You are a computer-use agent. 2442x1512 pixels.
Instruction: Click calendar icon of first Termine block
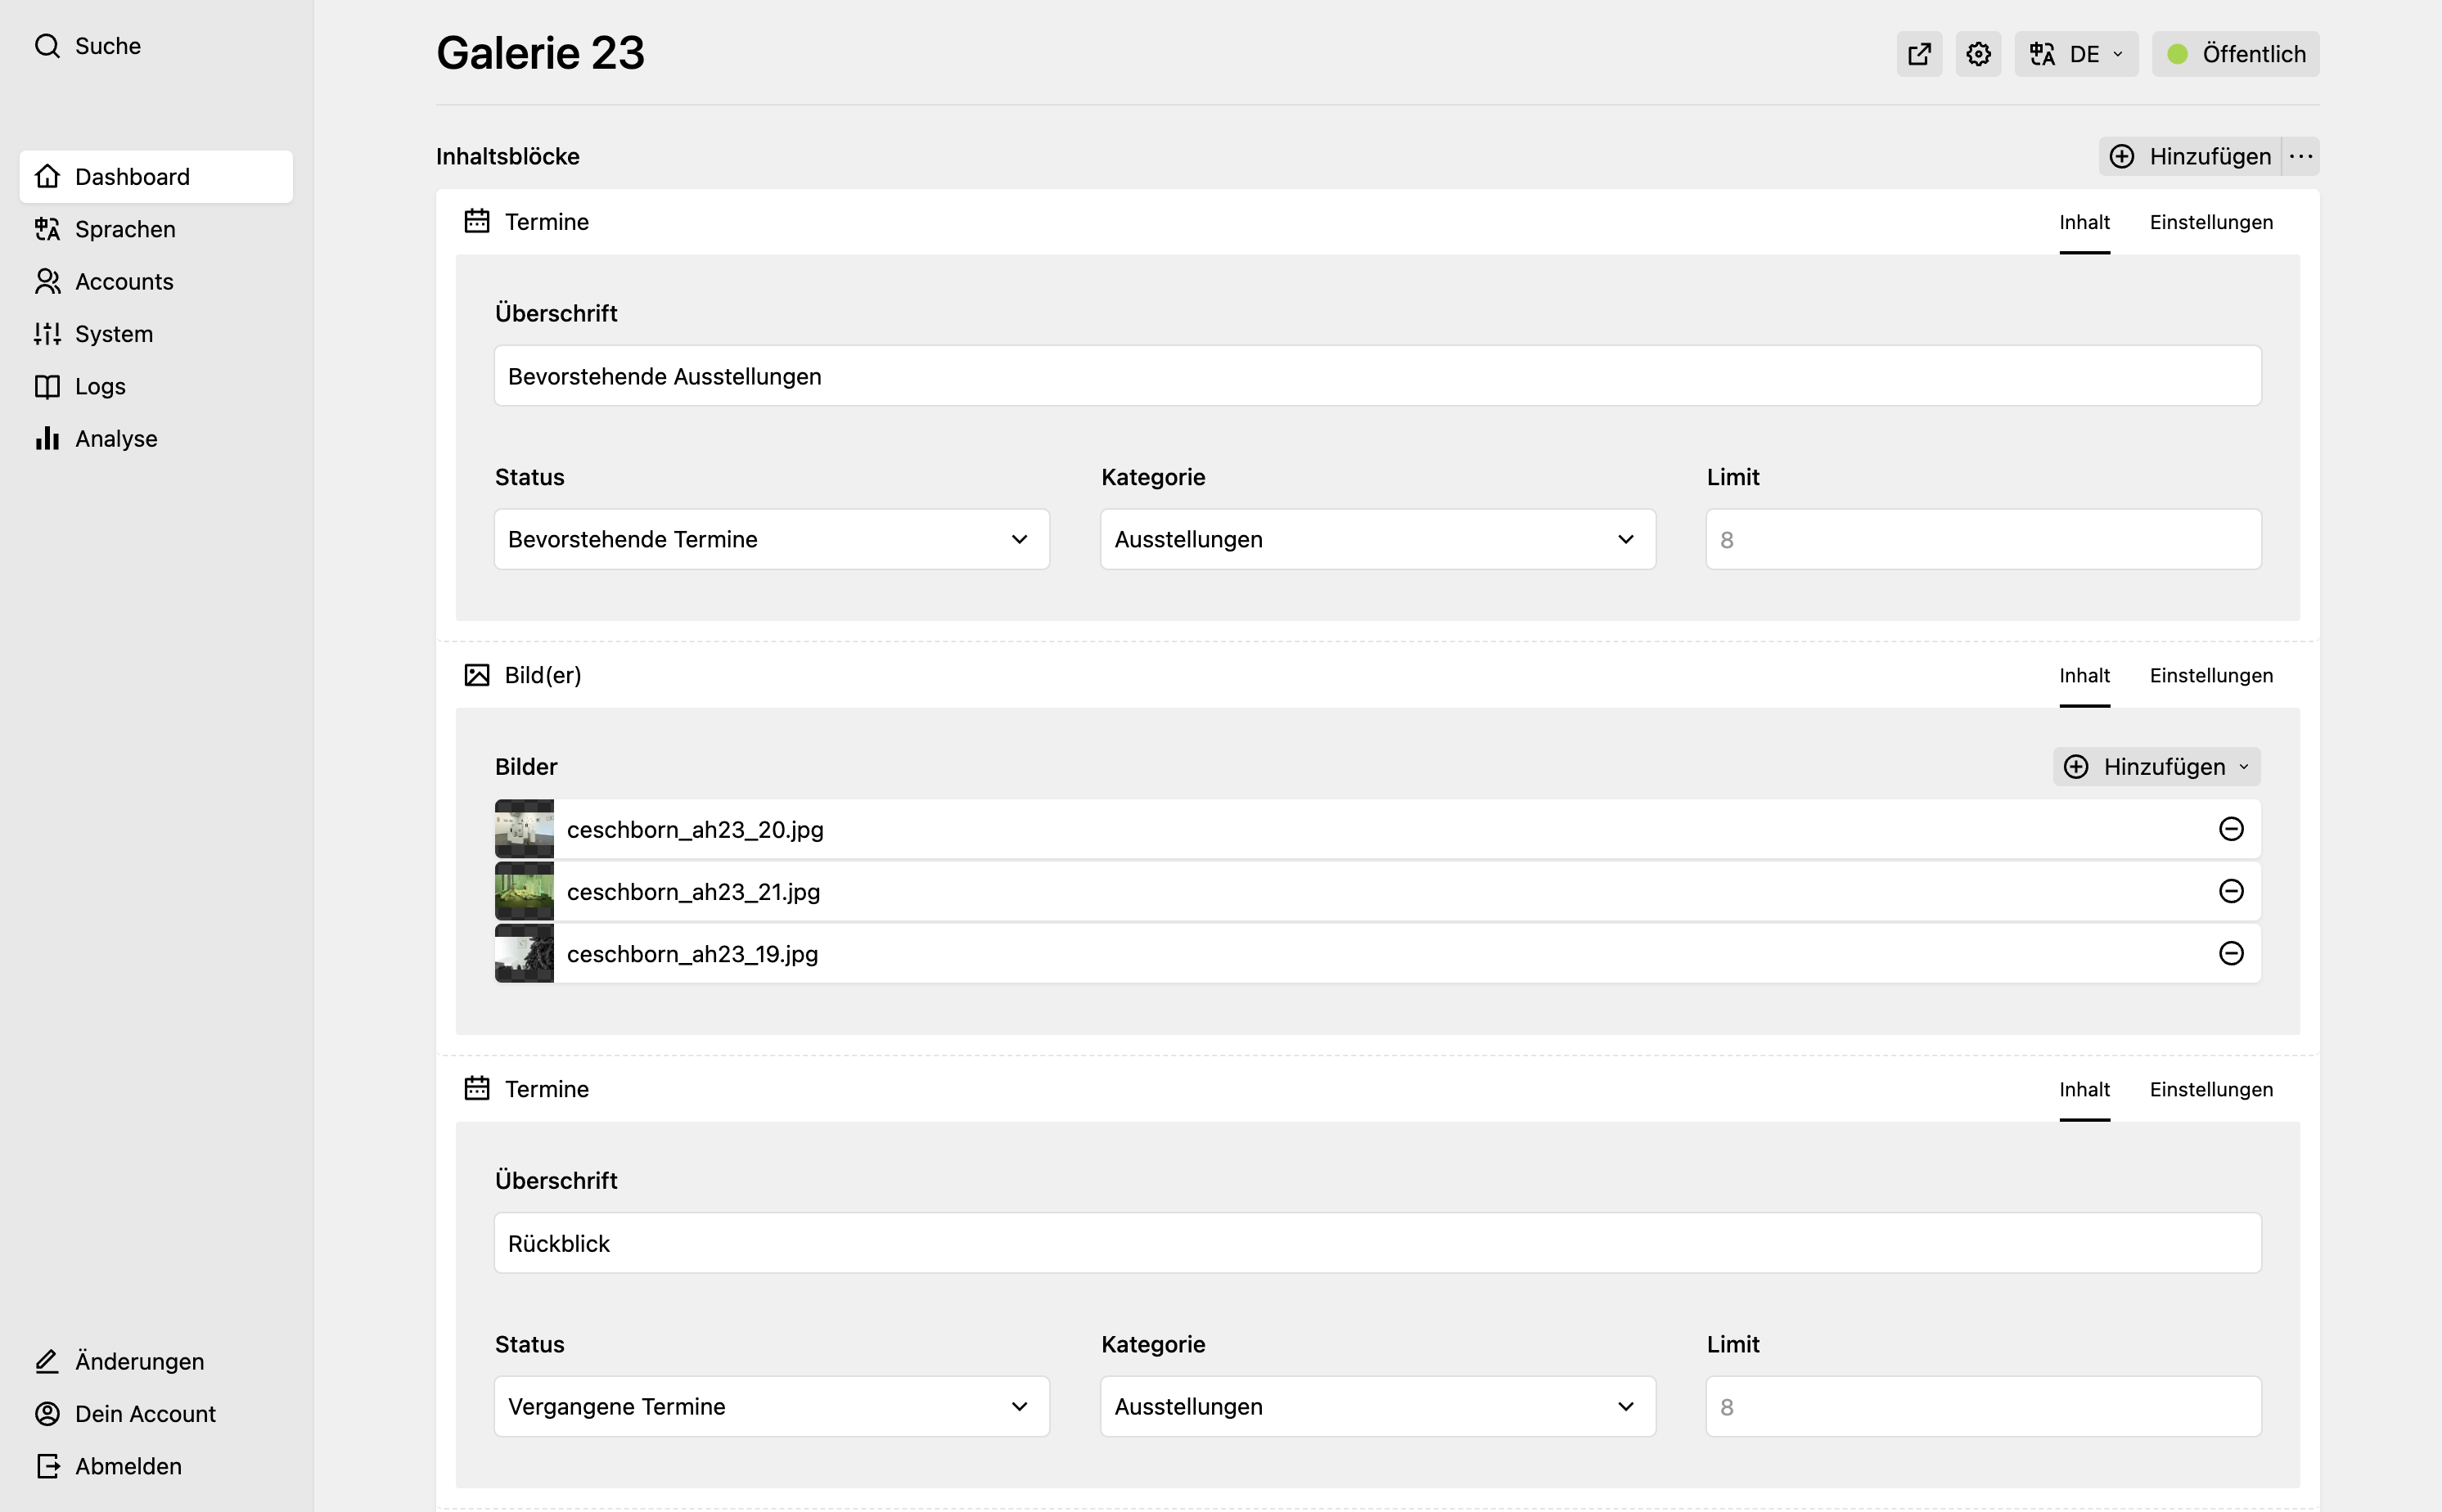coord(477,221)
